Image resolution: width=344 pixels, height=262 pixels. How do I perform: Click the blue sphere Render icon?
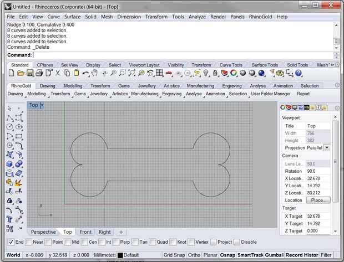(x=261, y=73)
